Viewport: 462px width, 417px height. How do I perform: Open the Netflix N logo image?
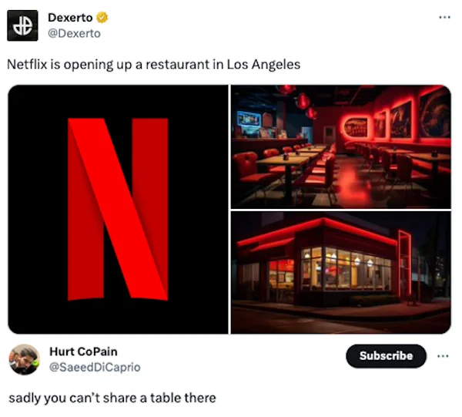pyautogui.click(x=118, y=210)
